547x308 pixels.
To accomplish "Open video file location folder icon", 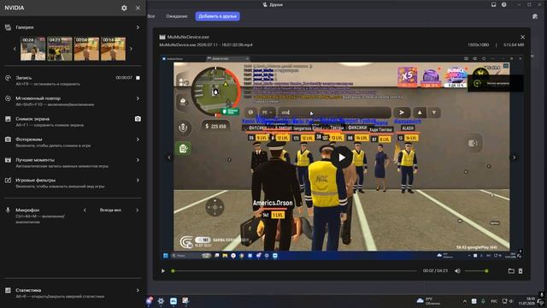I will click(x=511, y=271).
